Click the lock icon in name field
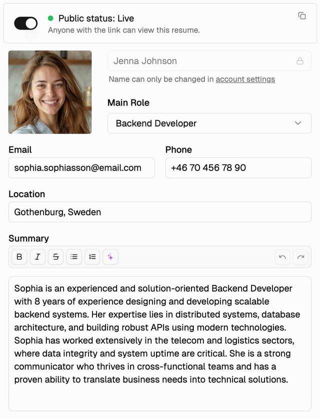This screenshot has height=418, width=320. point(300,61)
